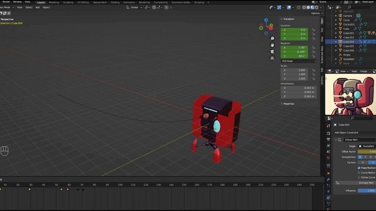
Task: Open the Add Object Constraint dropdown
Action: [x=355, y=132]
